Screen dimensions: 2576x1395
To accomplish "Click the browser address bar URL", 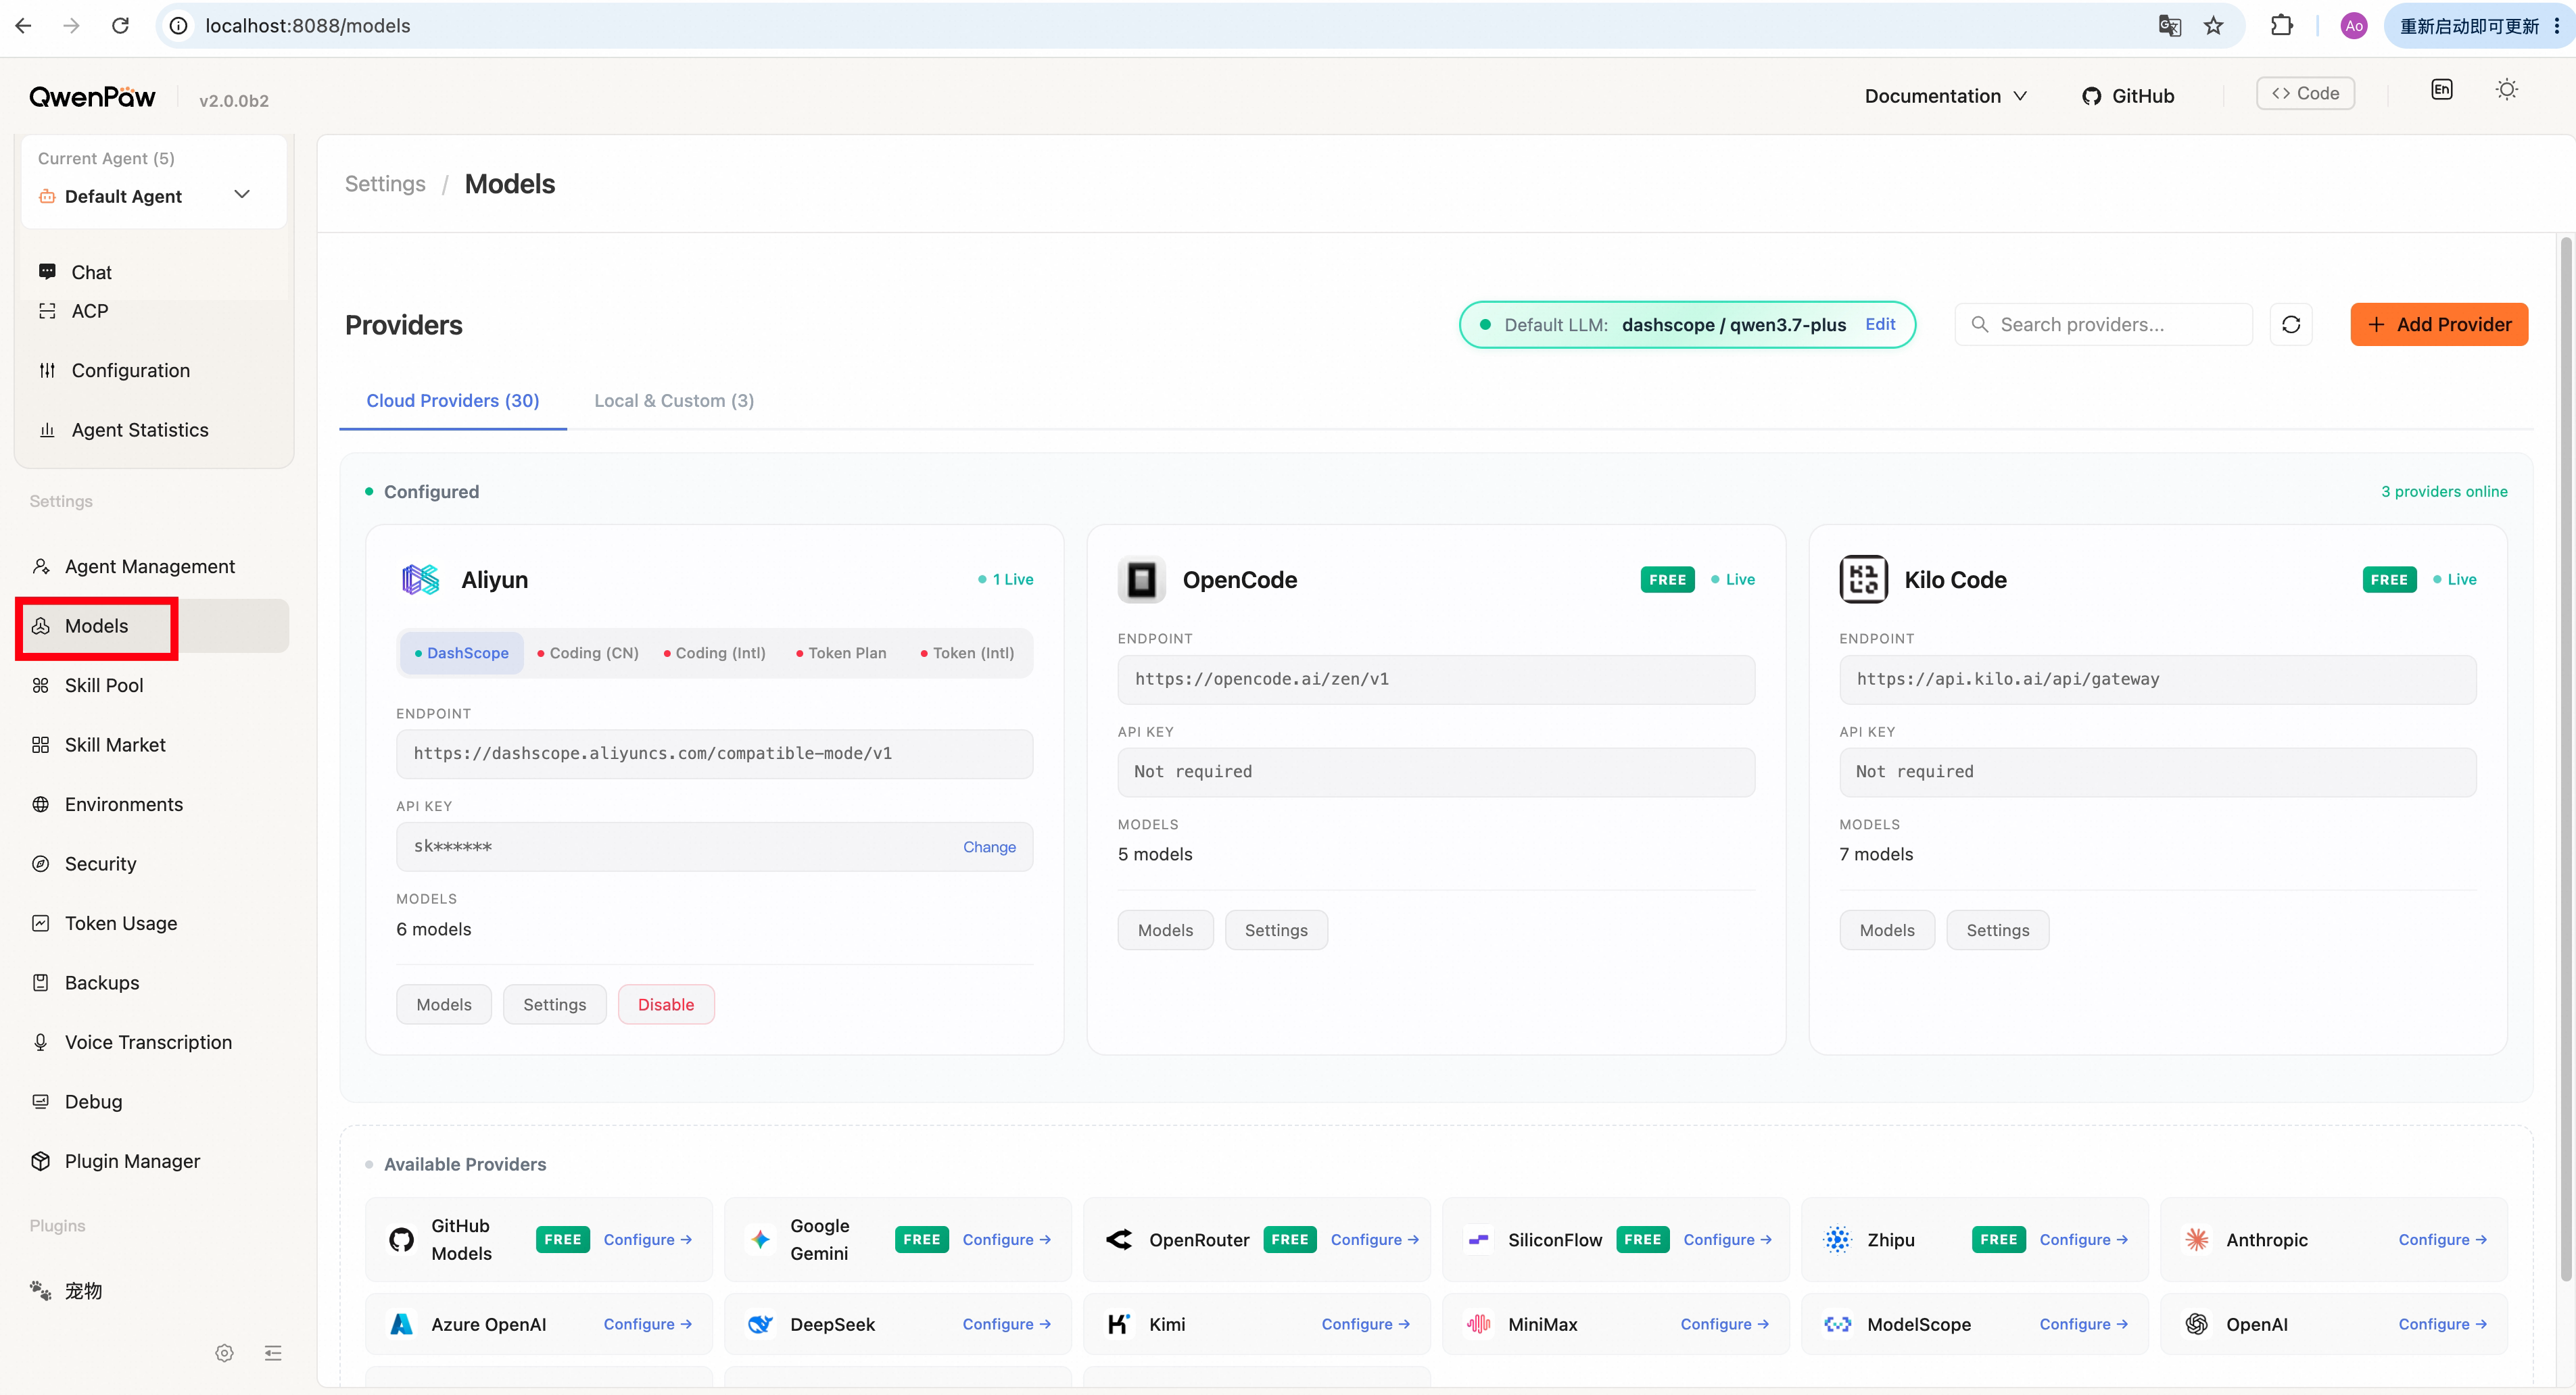I will [308, 25].
